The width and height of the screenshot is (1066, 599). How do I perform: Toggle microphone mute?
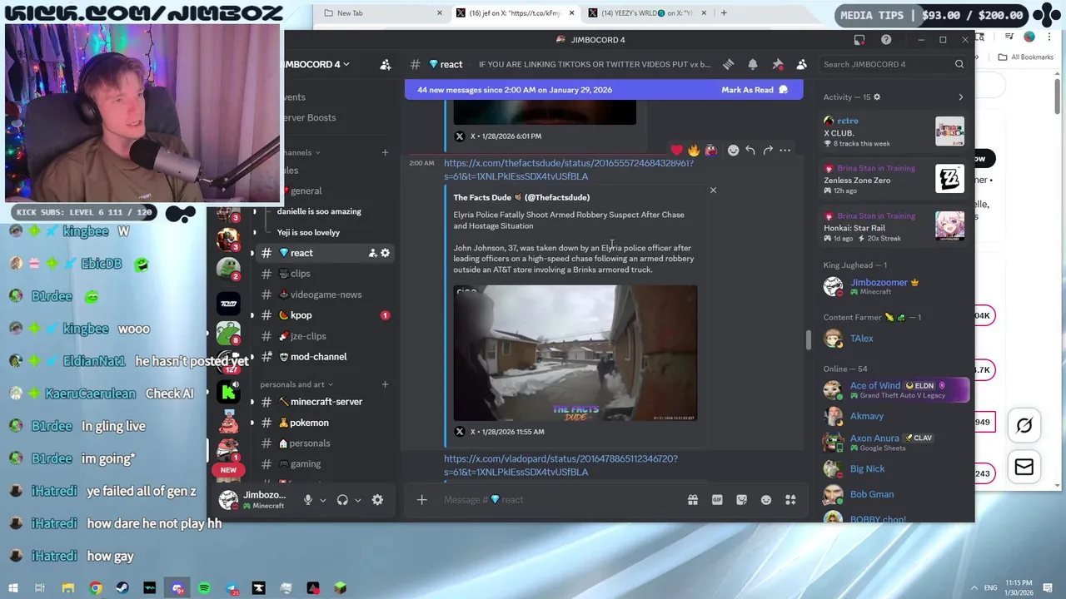(308, 499)
